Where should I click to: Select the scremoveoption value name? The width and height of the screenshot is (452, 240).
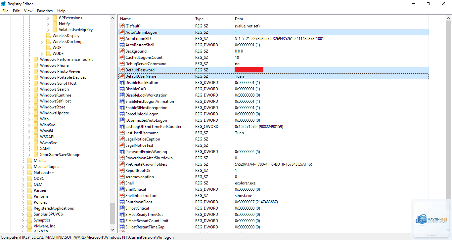140,177
